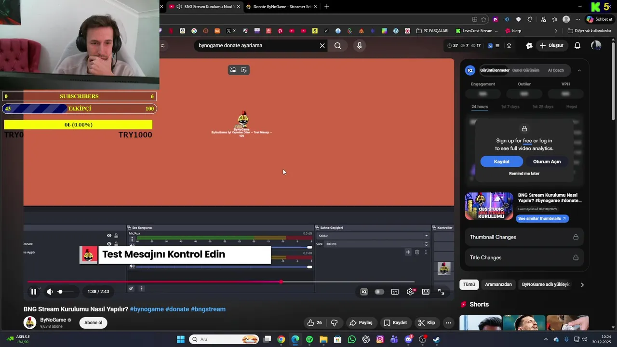617x347 pixels.
Task: Subscribe with Abone ol button
Action: point(93,322)
